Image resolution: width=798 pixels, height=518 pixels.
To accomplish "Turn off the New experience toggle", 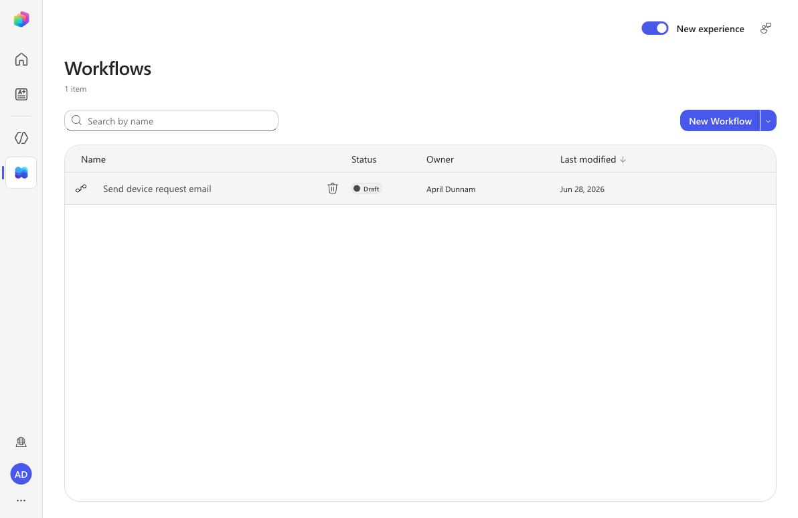I will point(655,29).
